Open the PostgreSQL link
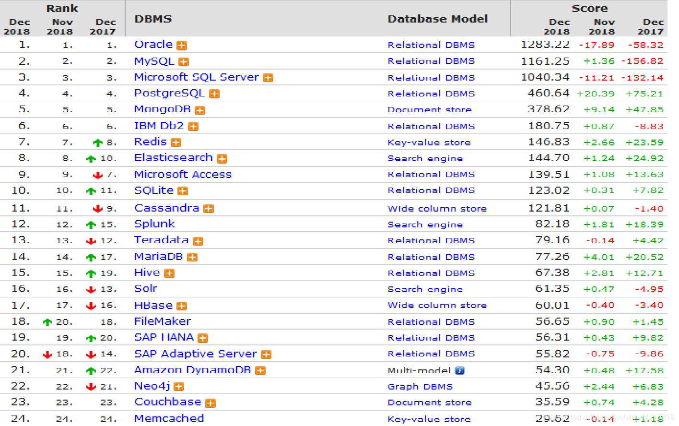Screen dimensions: 679x426 click(170, 93)
